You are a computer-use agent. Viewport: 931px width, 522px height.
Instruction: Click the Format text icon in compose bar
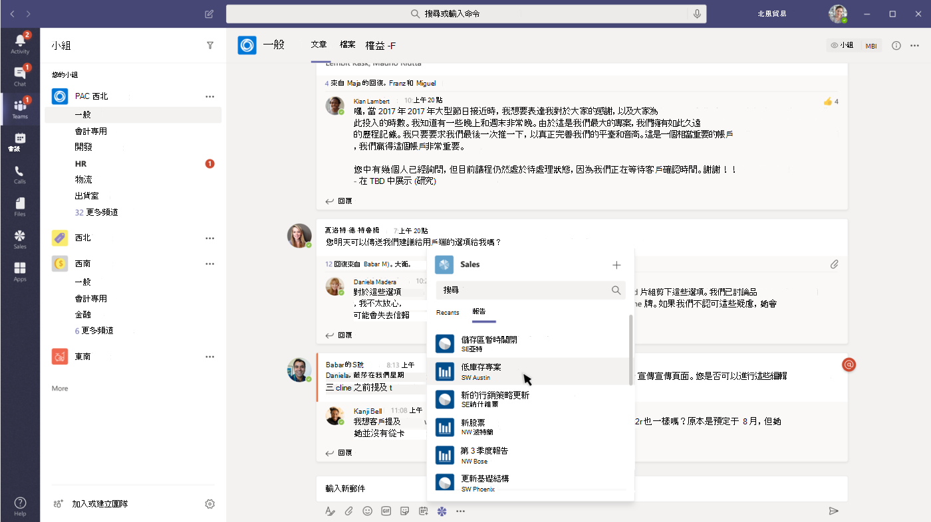click(330, 511)
